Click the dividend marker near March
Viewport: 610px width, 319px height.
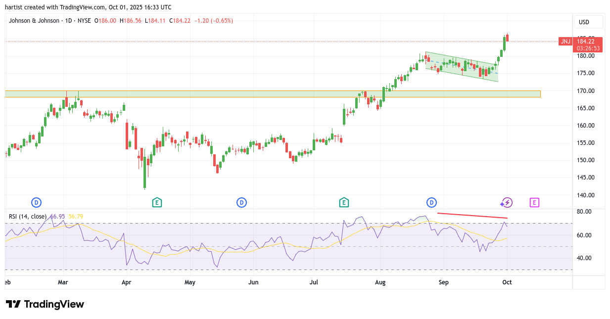(36, 202)
